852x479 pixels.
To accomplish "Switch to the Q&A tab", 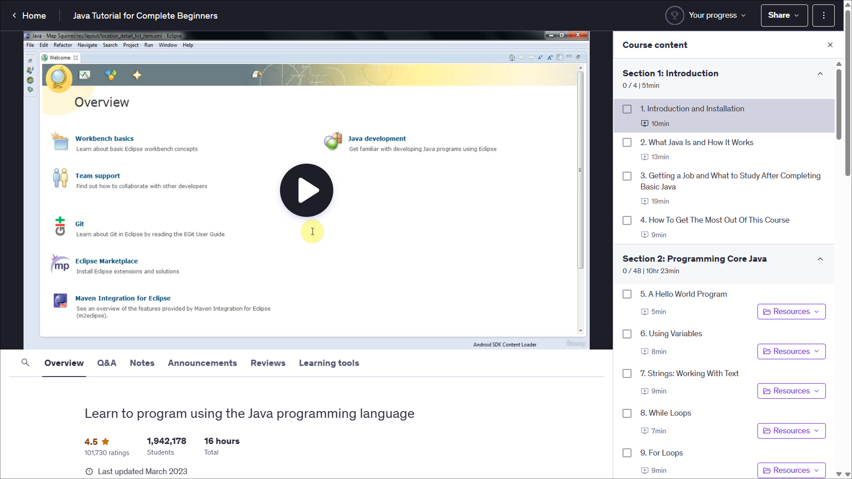I will 106,363.
